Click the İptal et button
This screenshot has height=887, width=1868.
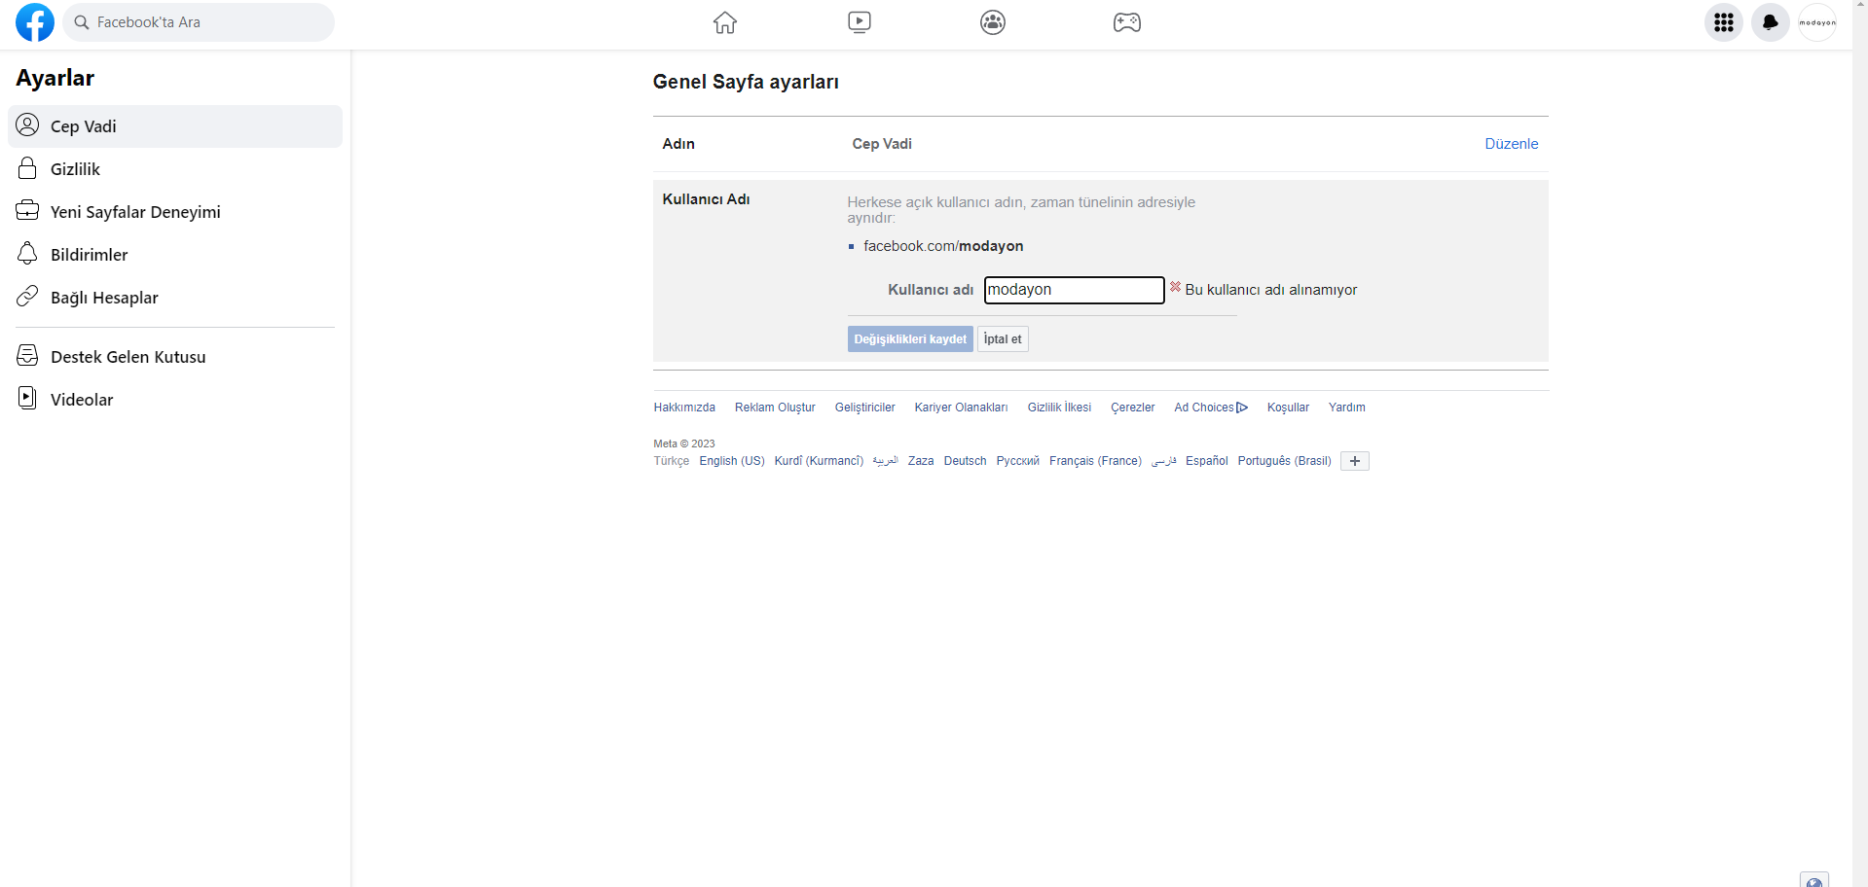[x=1002, y=338]
